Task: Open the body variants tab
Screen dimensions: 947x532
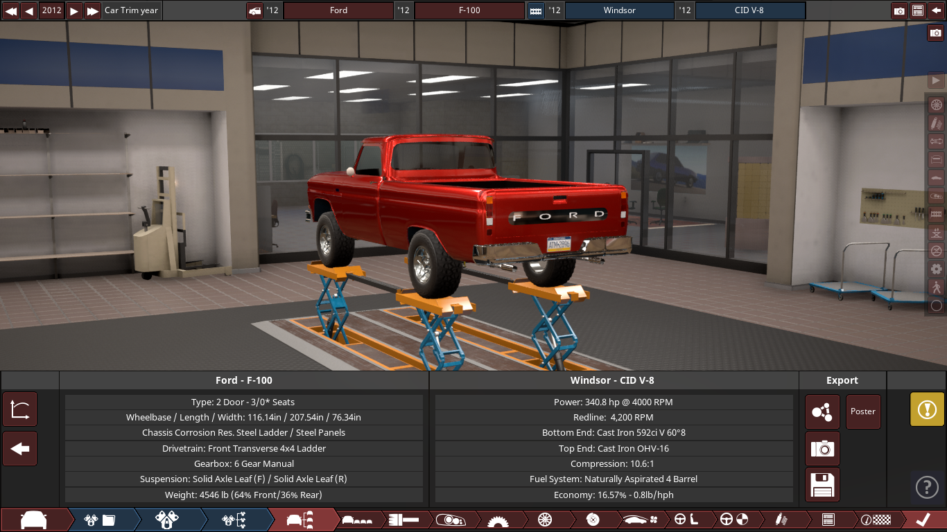Action: [x=357, y=520]
